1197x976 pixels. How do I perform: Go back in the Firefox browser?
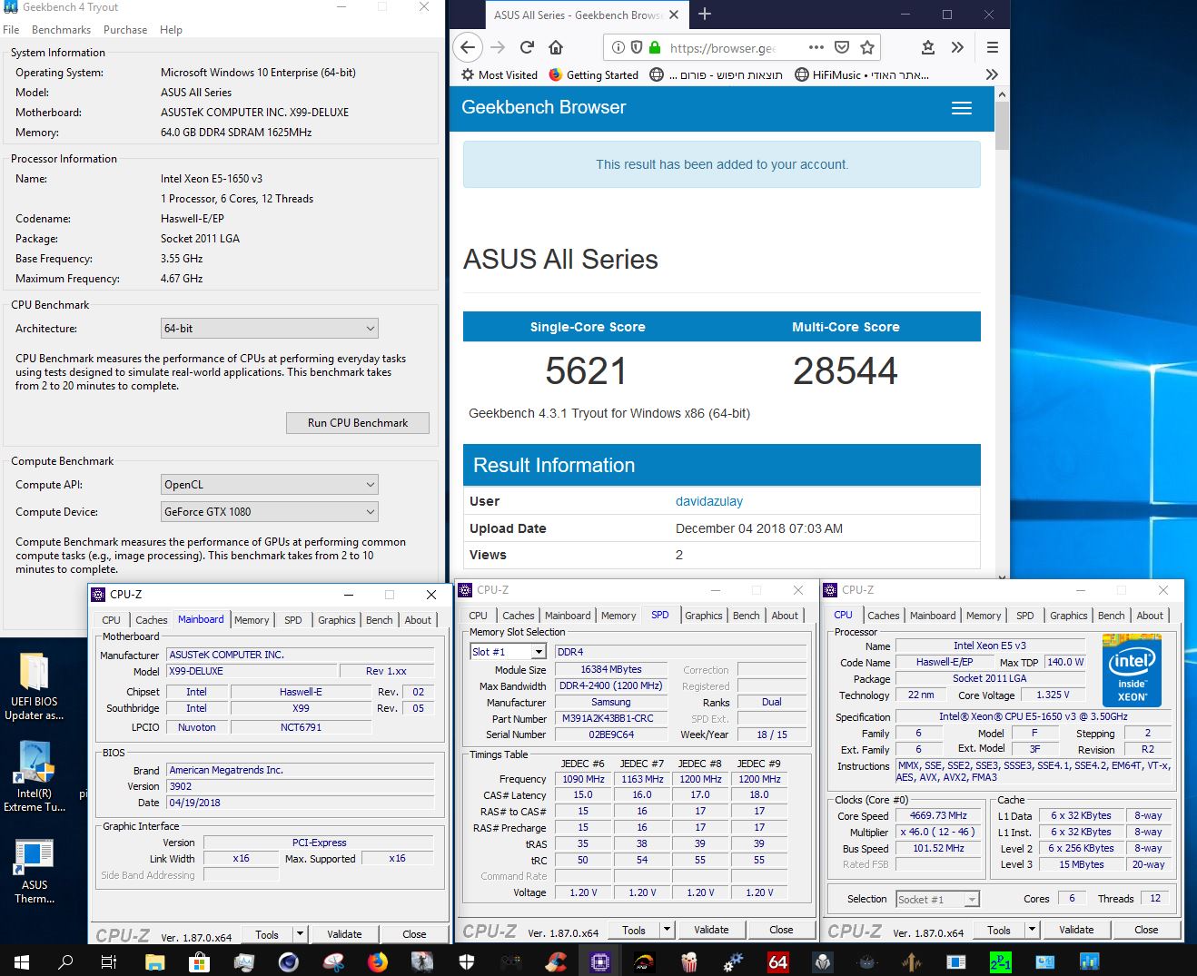click(467, 47)
